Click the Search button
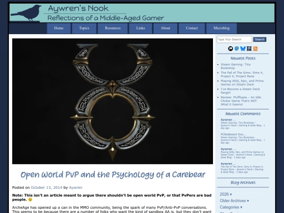Viewport: 284px width, 213px height. click(x=260, y=39)
